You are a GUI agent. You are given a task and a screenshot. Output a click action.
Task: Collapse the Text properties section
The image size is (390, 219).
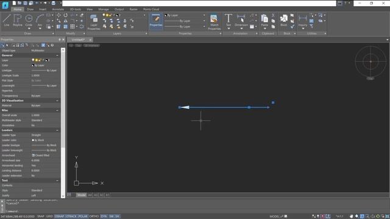tap(57, 181)
